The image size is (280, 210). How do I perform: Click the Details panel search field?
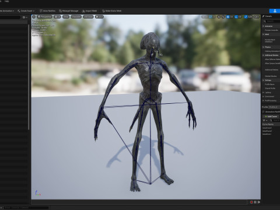272,21
